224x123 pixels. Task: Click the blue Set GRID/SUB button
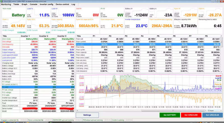pyautogui.click(x=213, y=115)
